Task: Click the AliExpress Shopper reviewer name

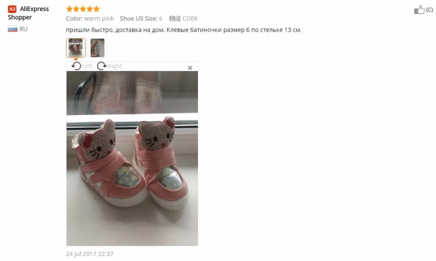Action: point(28,13)
